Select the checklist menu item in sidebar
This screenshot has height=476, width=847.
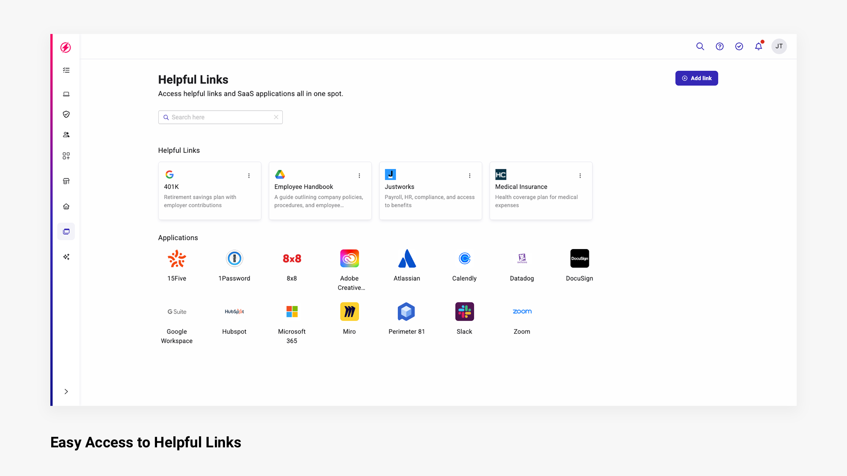[66, 70]
